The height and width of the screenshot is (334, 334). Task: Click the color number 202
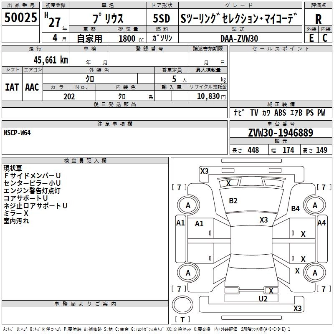pos(69,96)
